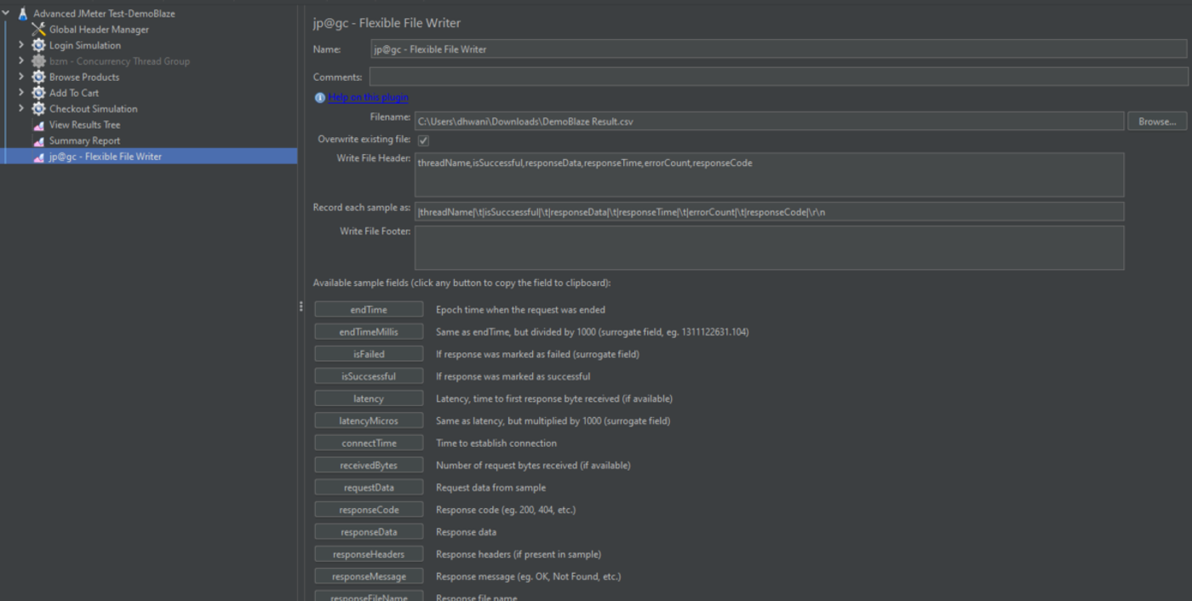Viewport: 1192px width, 601px height.
Task: Click the Browse... button
Action: [1157, 122]
